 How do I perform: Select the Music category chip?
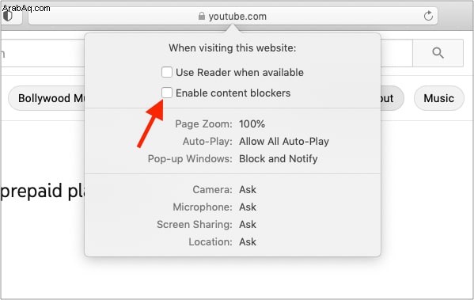[x=438, y=98]
